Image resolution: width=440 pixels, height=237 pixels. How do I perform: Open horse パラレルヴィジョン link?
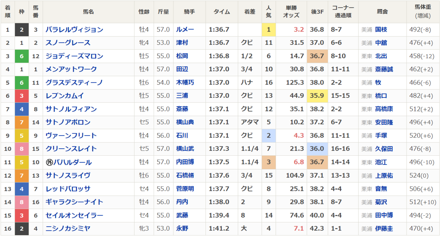74,30
